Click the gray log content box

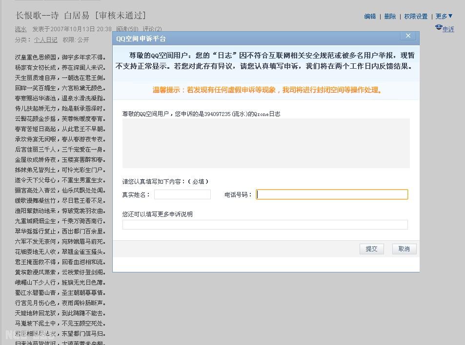click(266, 143)
